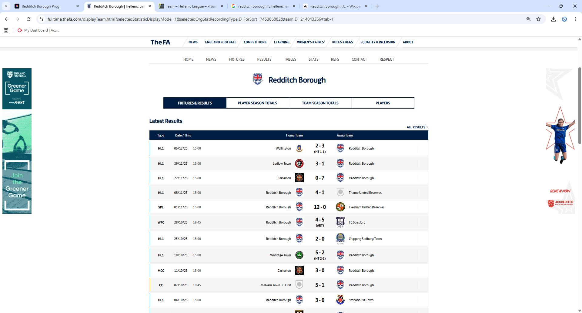Open the My Dashboard bookmark

(38, 30)
